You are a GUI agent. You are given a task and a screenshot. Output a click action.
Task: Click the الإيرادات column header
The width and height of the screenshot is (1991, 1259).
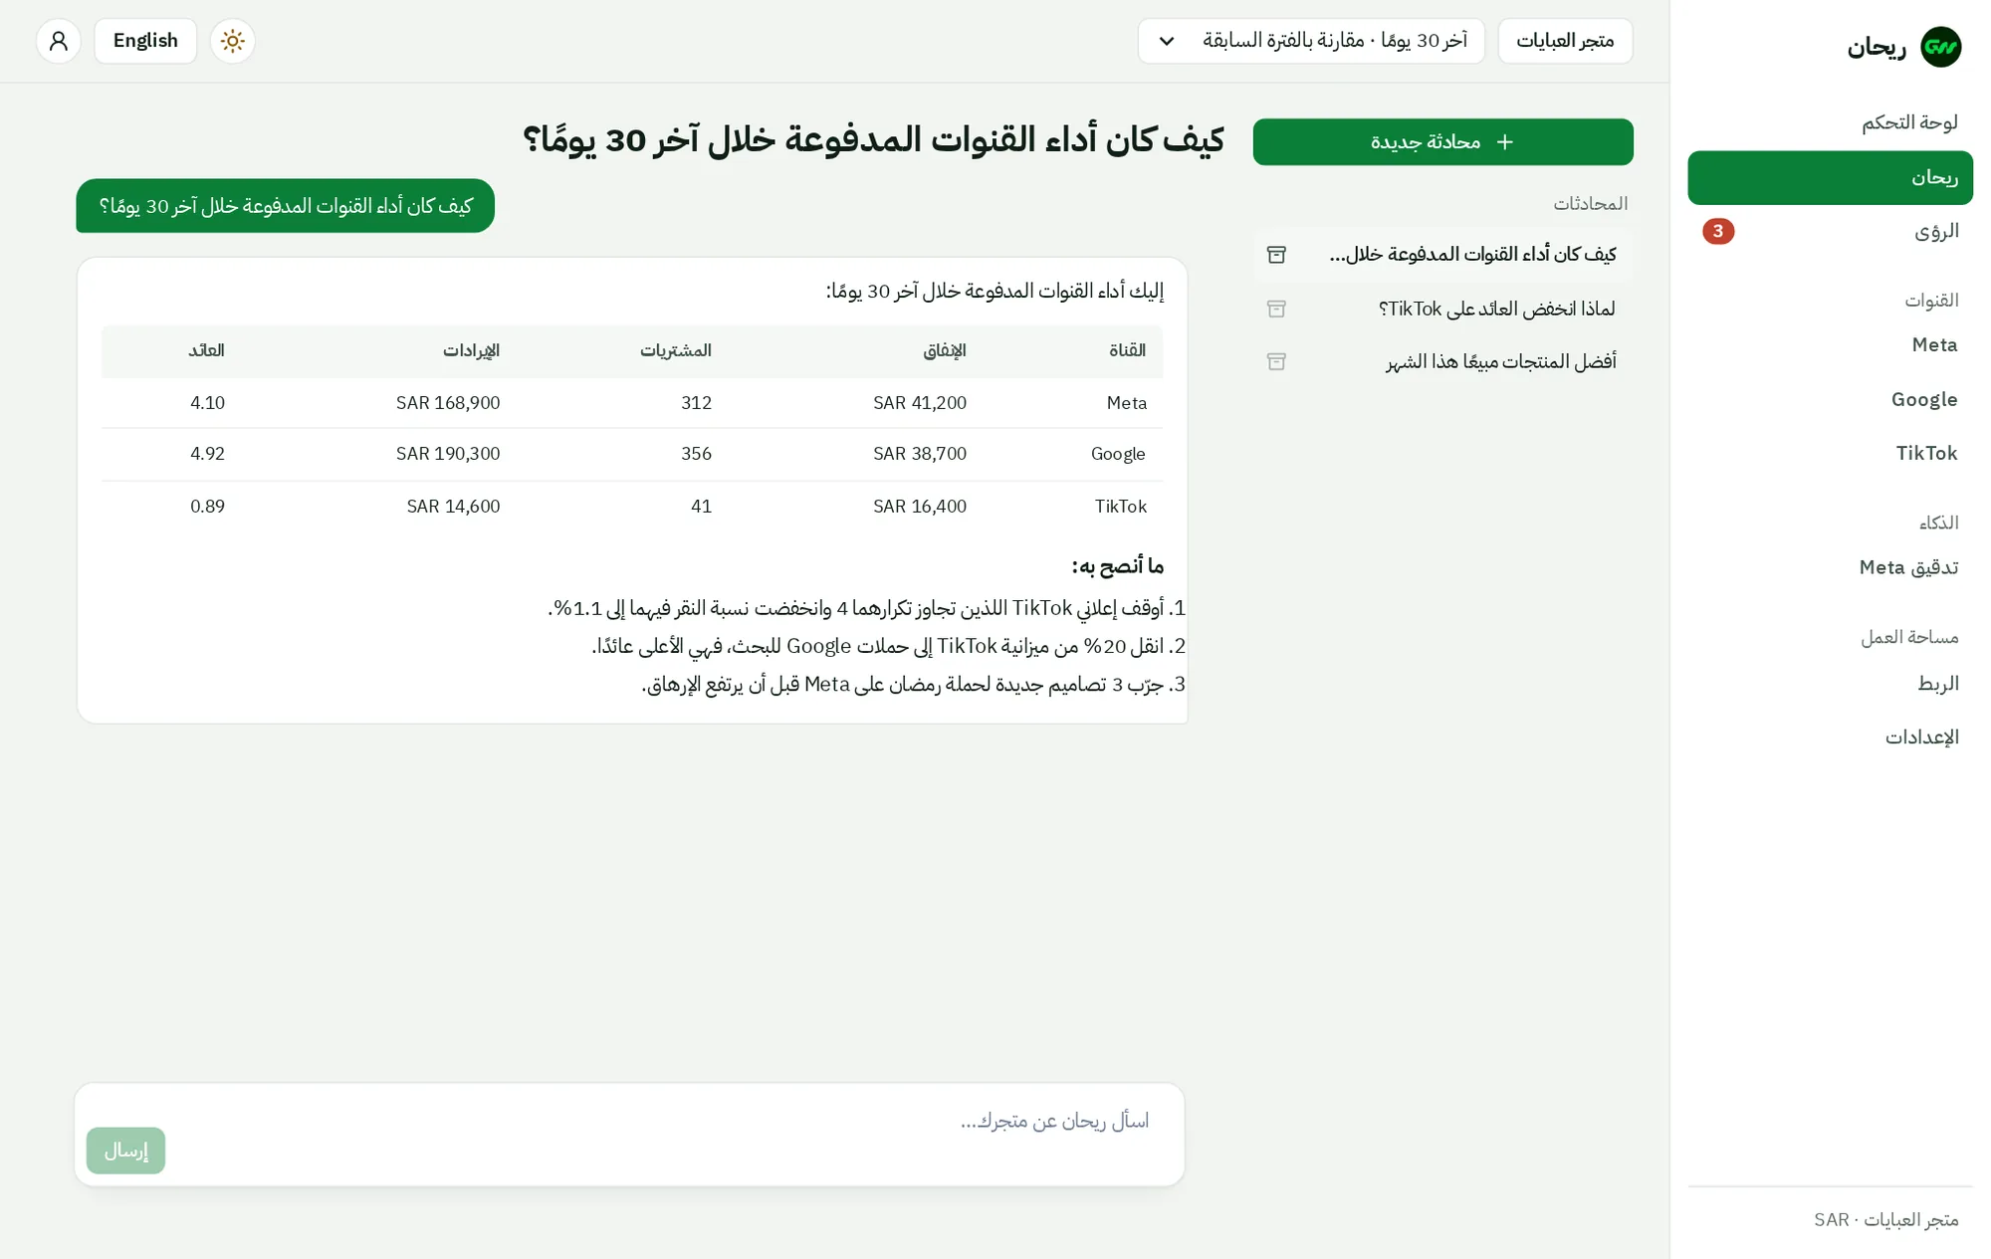click(471, 350)
